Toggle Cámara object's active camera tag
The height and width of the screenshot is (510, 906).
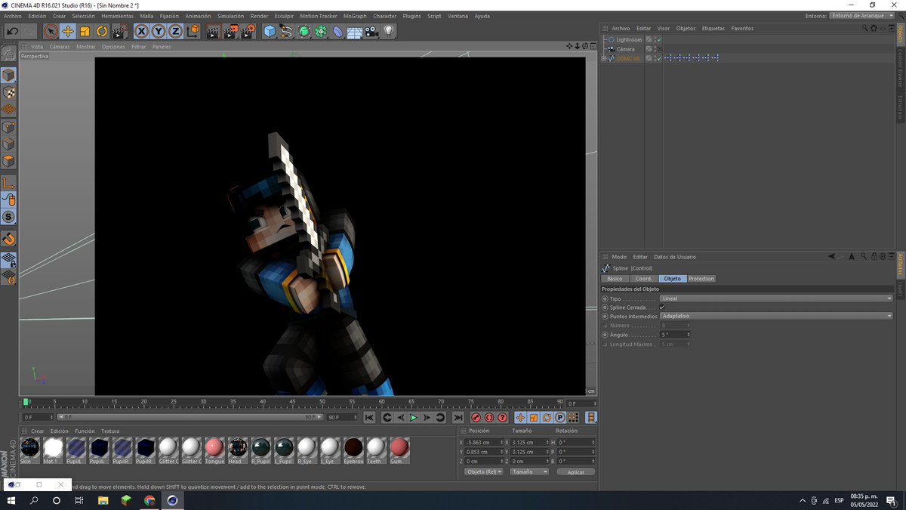click(x=659, y=49)
